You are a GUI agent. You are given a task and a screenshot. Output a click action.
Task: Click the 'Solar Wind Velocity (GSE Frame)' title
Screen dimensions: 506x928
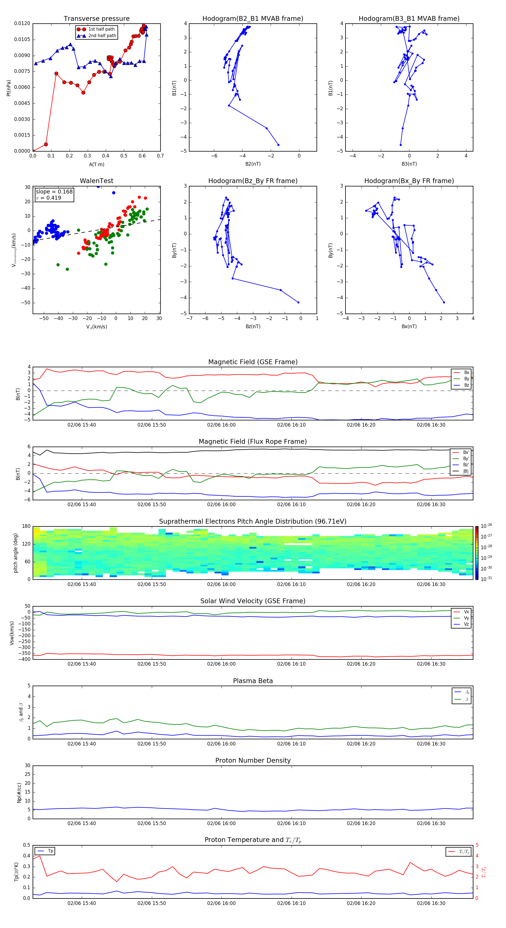(253, 601)
